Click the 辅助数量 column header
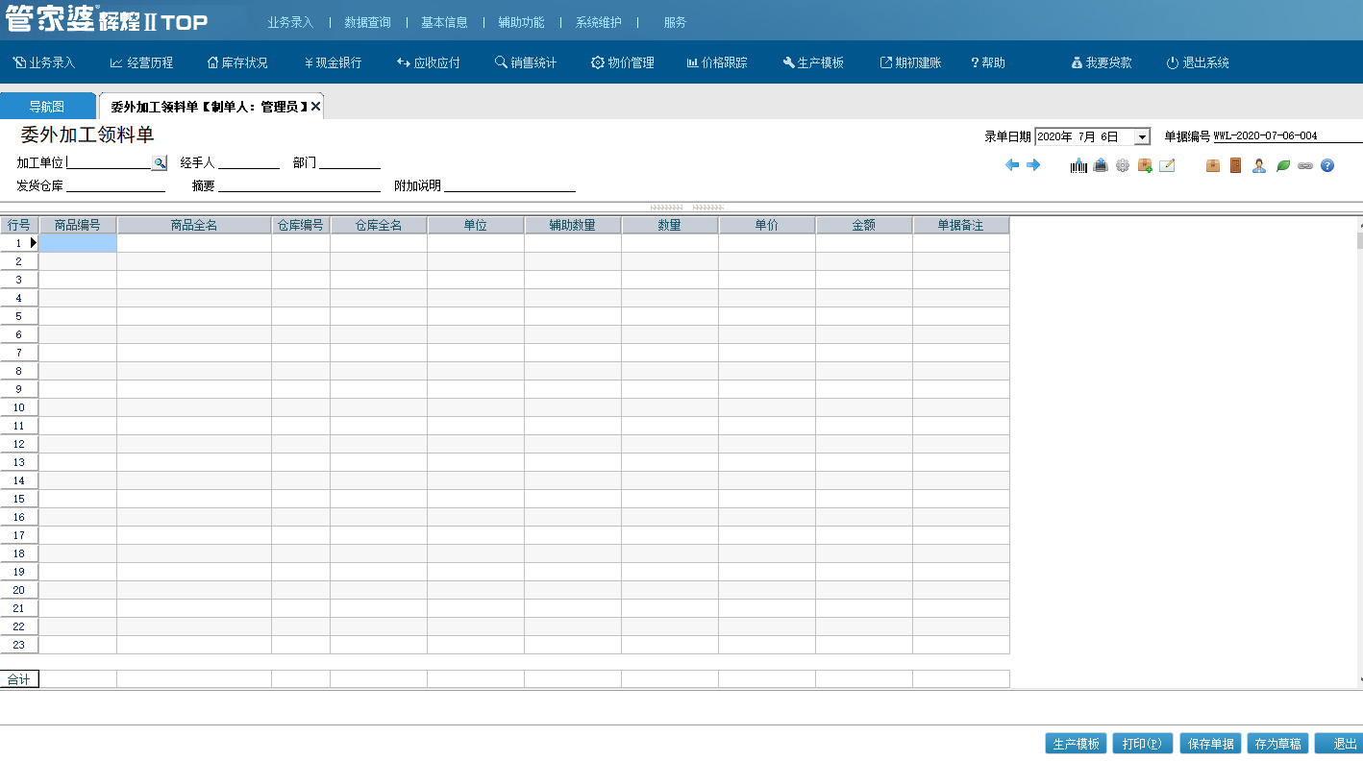The height and width of the screenshot is (761, 1363). (x=573, y=225)
